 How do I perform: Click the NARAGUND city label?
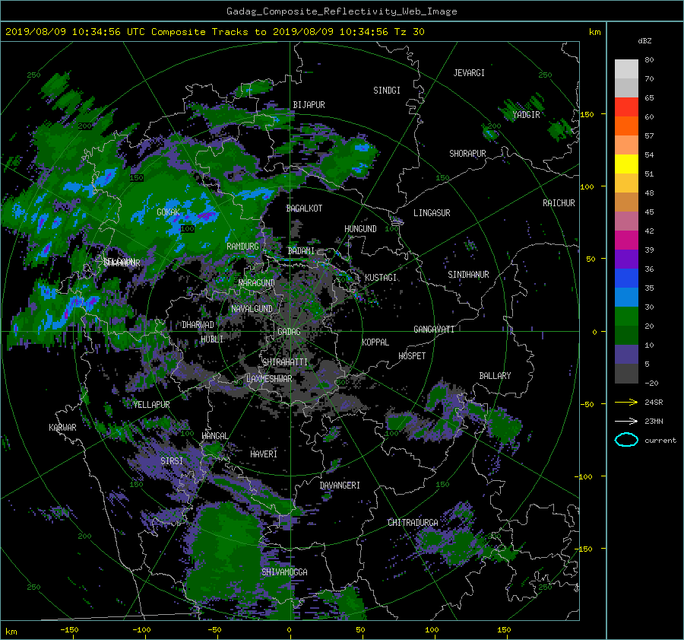point(257,283)
